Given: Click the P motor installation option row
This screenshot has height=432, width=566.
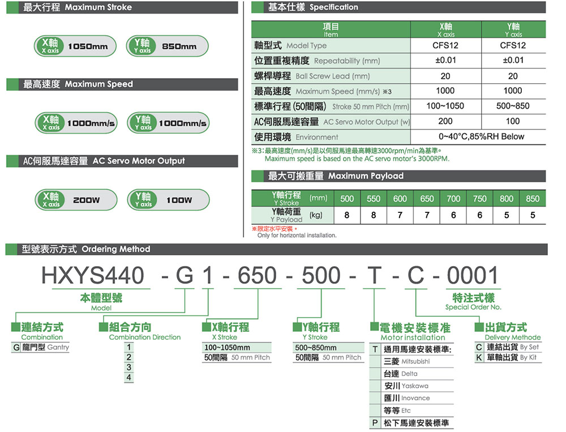Looking at the screenshot, I should coord(411,423).
